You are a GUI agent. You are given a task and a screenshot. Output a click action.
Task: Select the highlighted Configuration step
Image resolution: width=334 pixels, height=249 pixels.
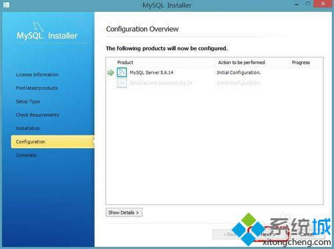click(x=53, y=142)
